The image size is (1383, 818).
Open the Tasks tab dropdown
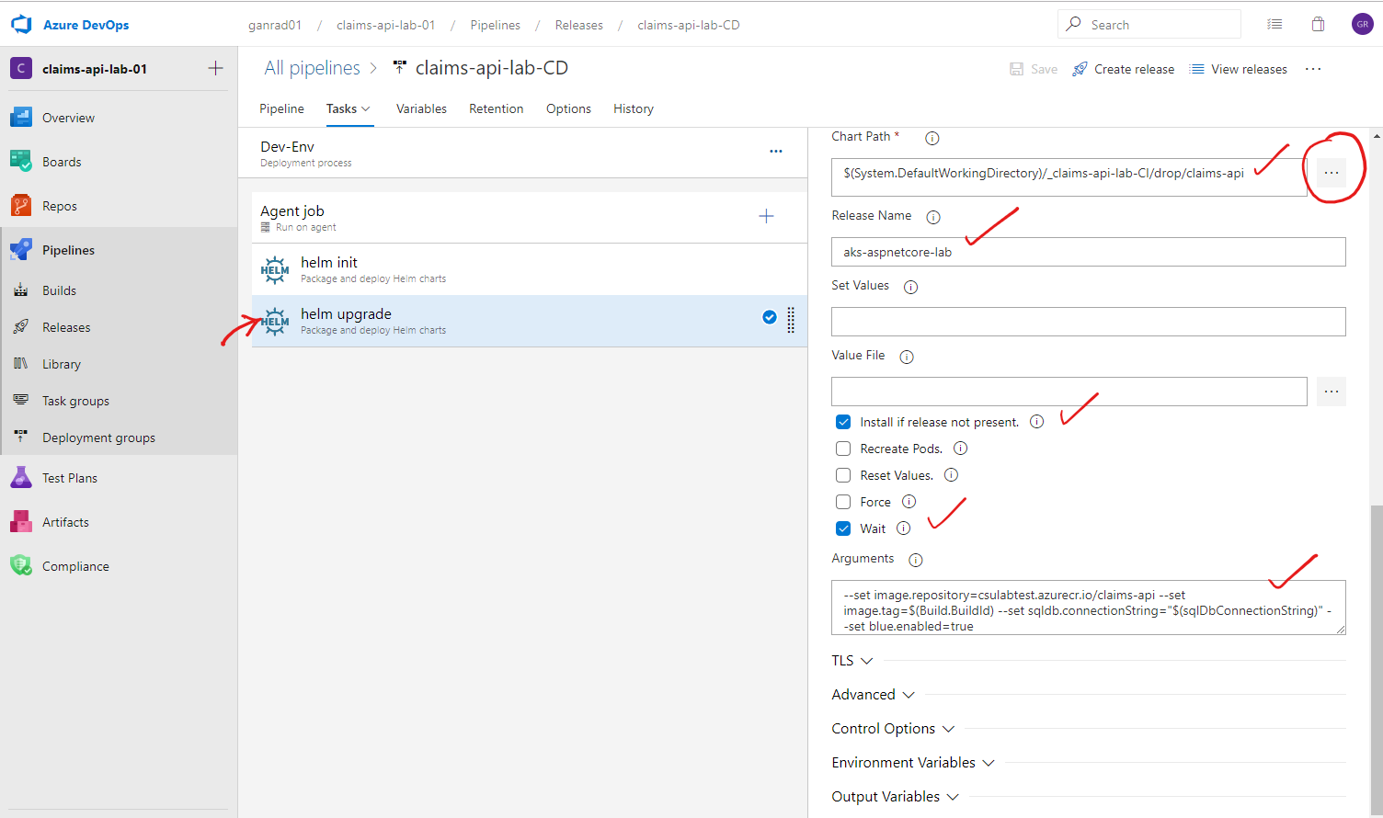(x=349, y=108)
